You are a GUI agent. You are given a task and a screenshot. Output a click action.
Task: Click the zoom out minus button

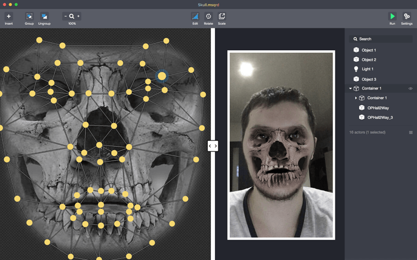65,16
